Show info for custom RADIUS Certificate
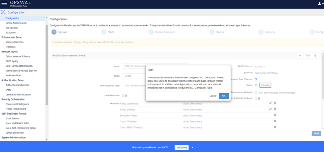Screen dimensions: 324x152 (x=259, y=98)
